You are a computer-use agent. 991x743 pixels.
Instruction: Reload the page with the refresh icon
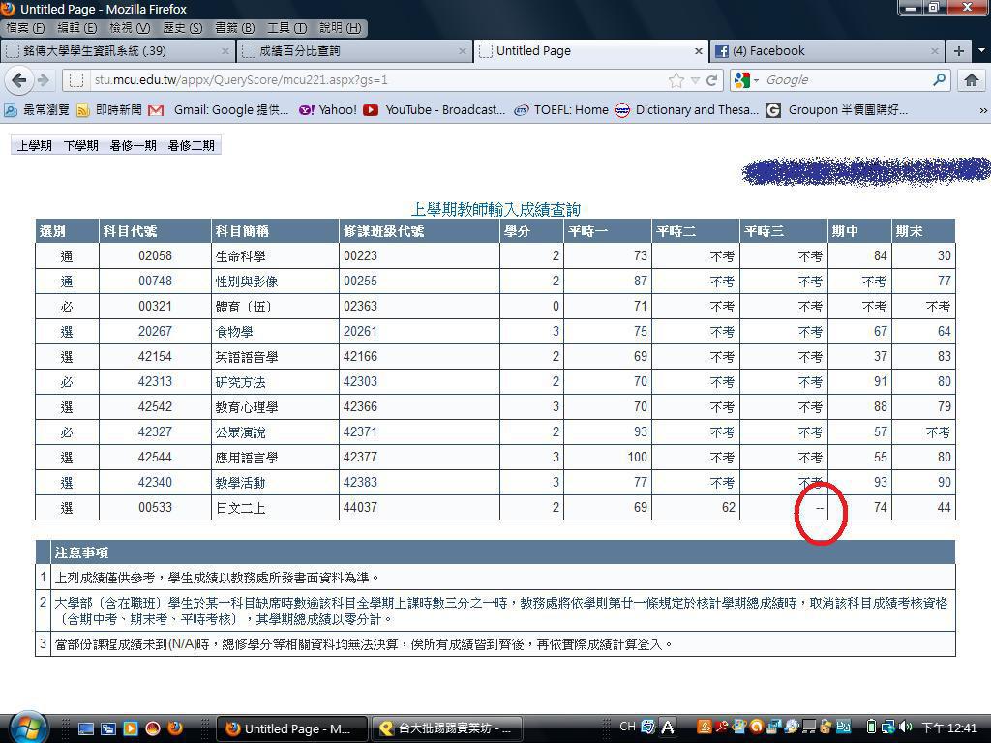712,80
